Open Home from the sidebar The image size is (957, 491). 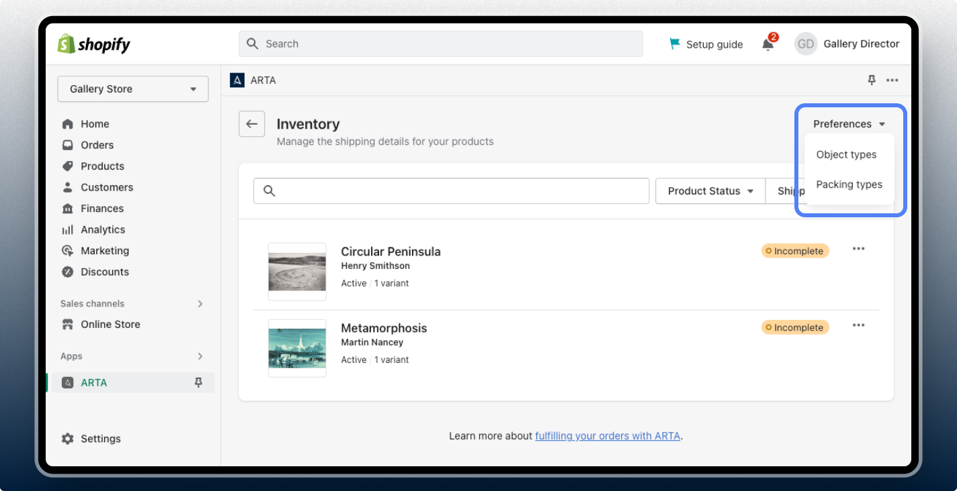94,123
